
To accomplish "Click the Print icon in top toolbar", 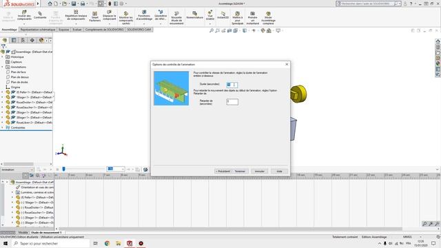I will click(x=83, y=3).
